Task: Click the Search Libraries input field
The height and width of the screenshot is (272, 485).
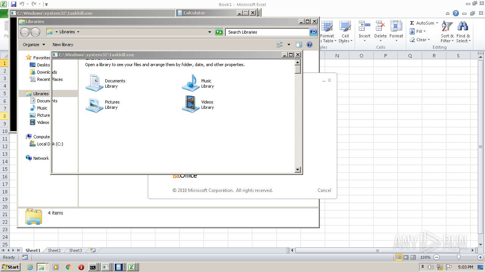Action: pyautogui.click(x=268, y=32)
